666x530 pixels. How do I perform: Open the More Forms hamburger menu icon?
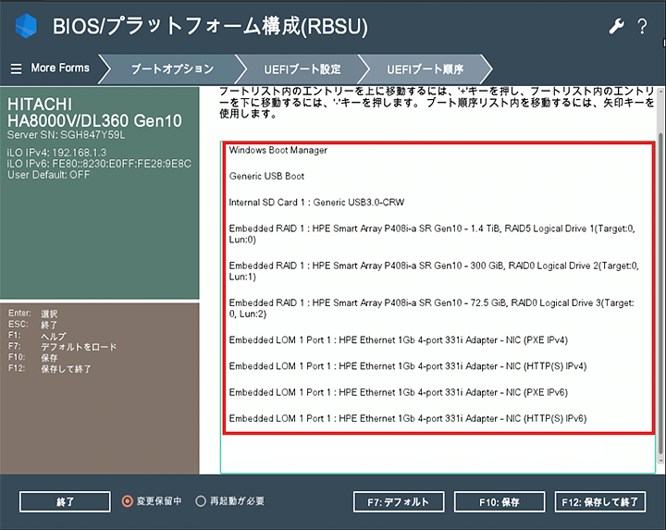[16, 68]
